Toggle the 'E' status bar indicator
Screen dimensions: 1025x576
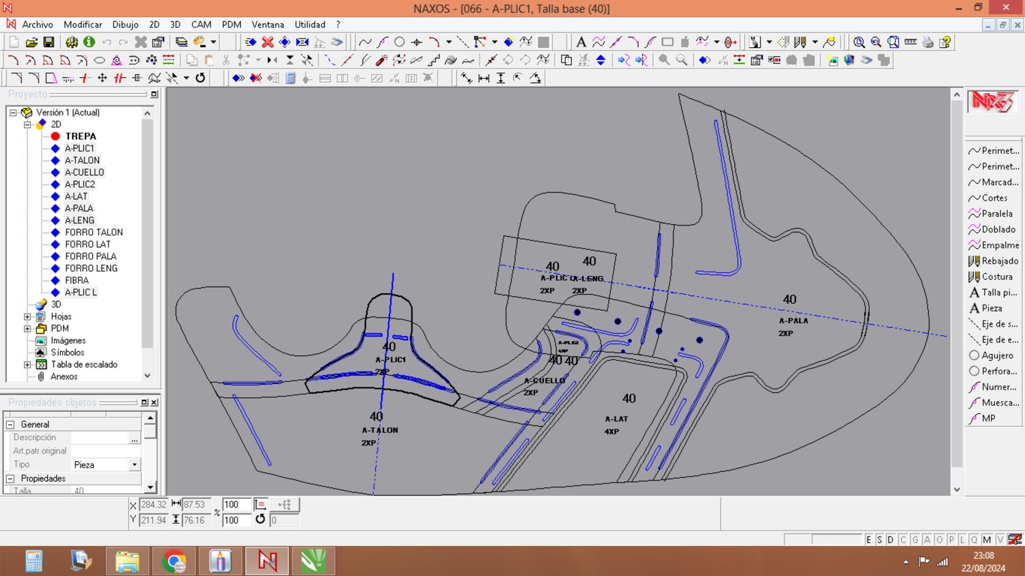point(869,540)
